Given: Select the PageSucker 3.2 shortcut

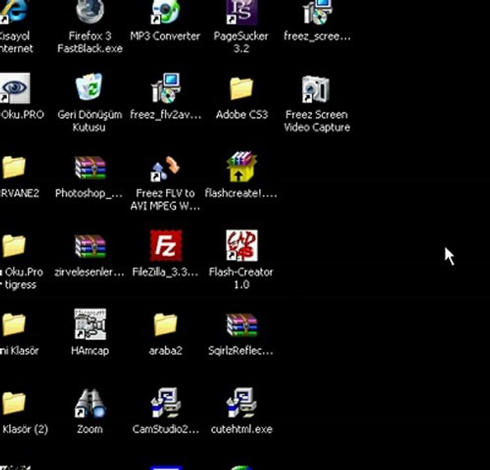Looking at the screenshot, I should tap(242, 12).
